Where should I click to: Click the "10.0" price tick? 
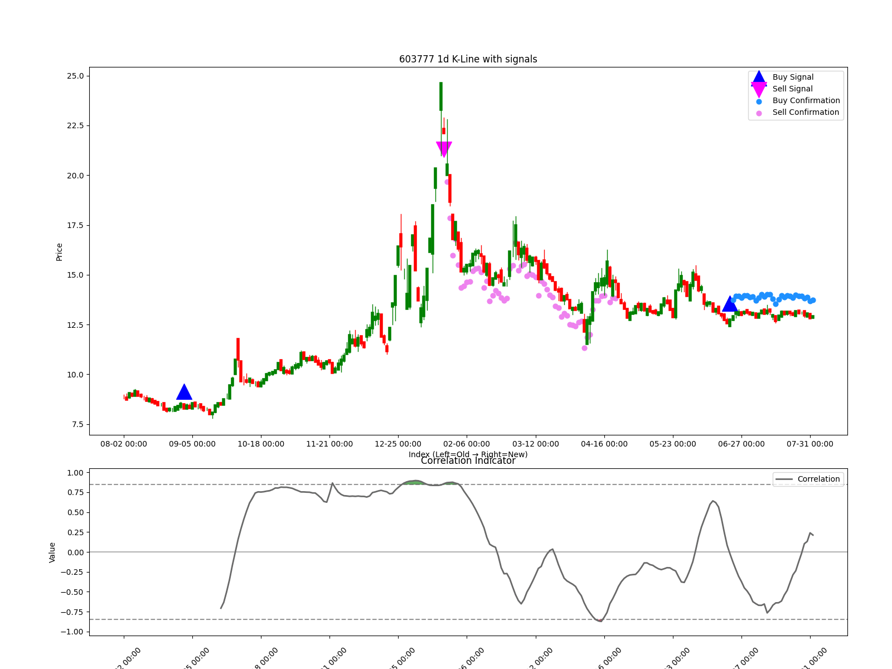(76, 375)
